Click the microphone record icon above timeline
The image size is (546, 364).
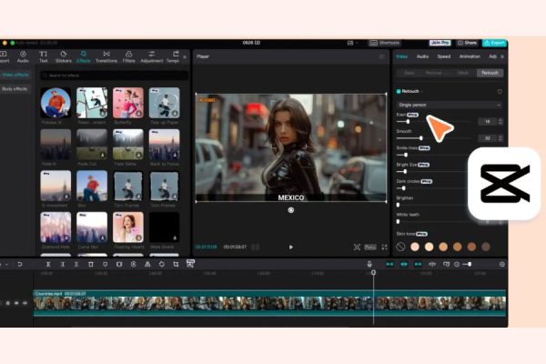(x=369, y=264)
